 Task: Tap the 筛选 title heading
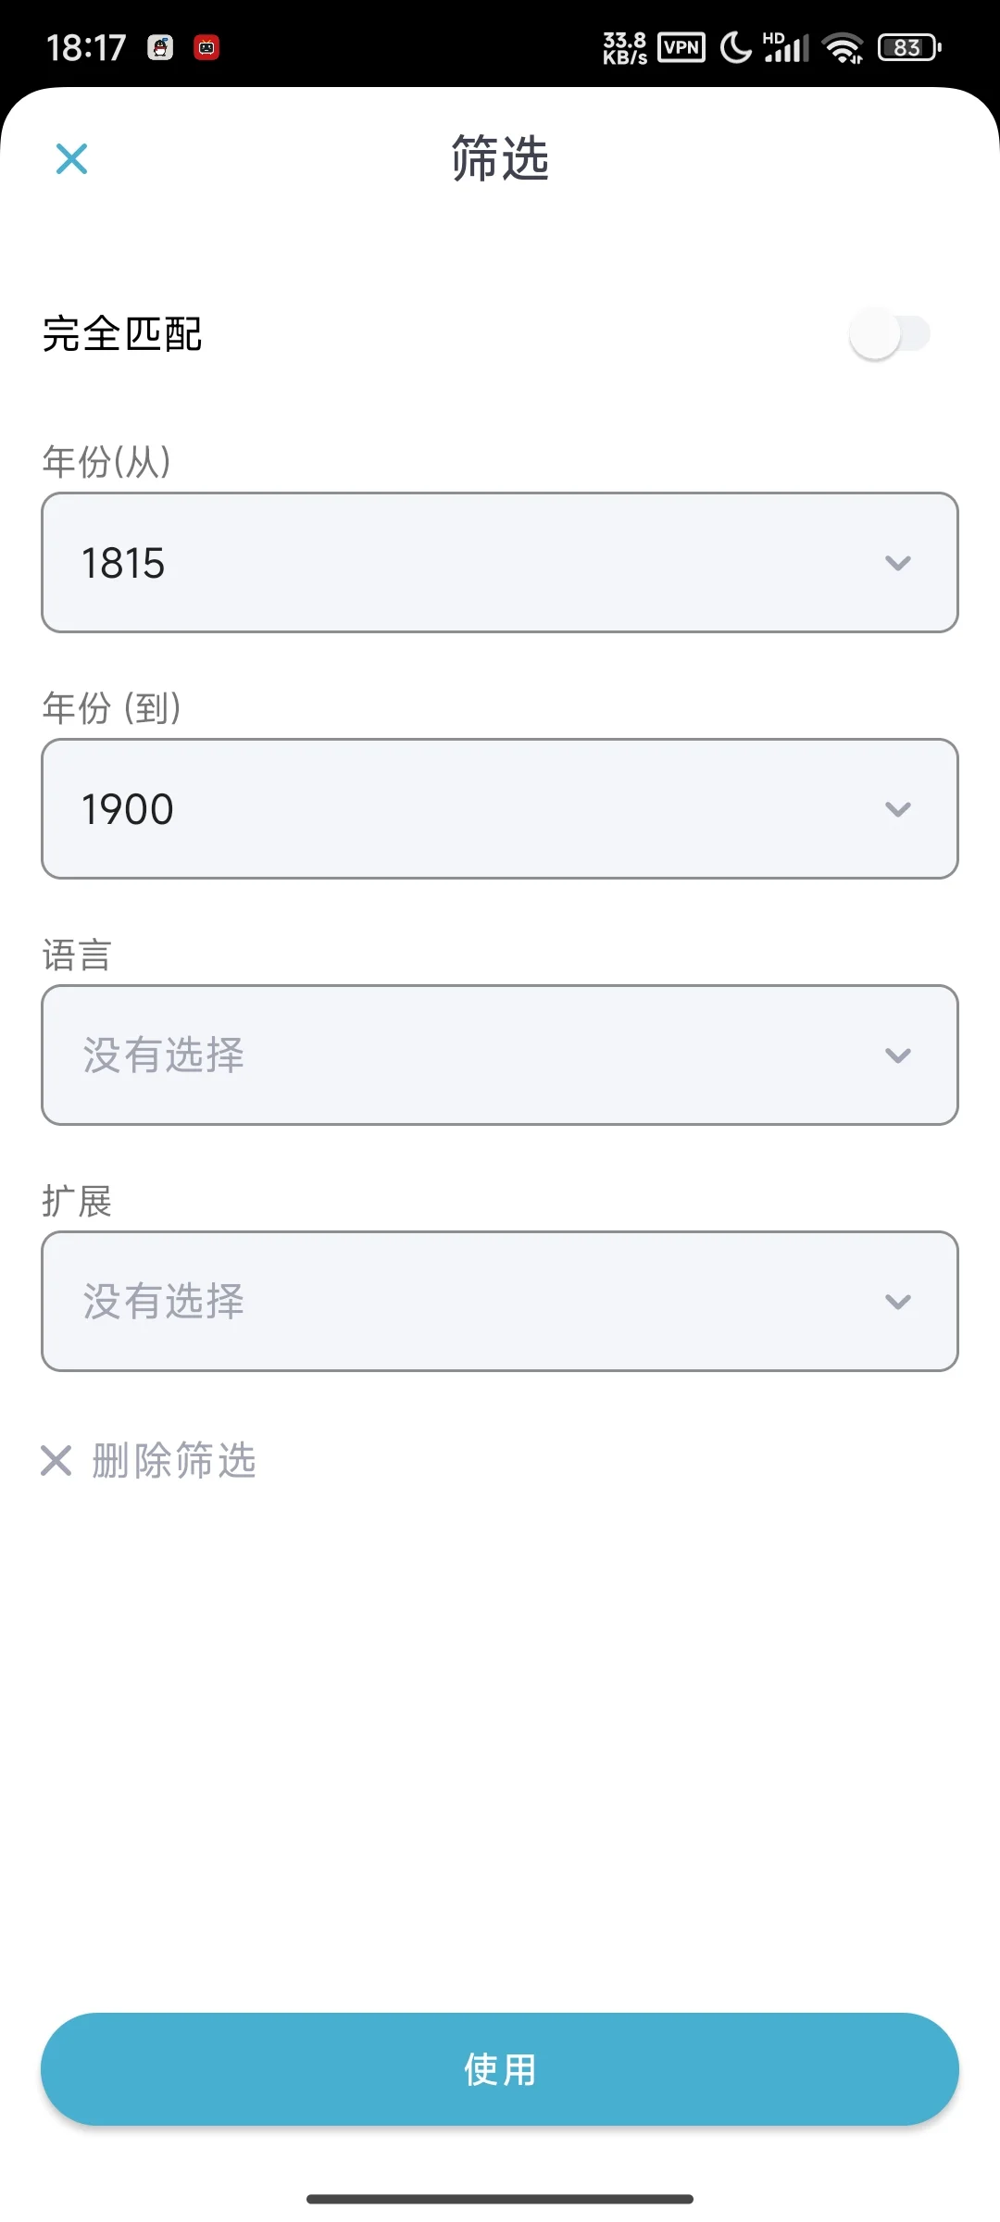[500, 158]
